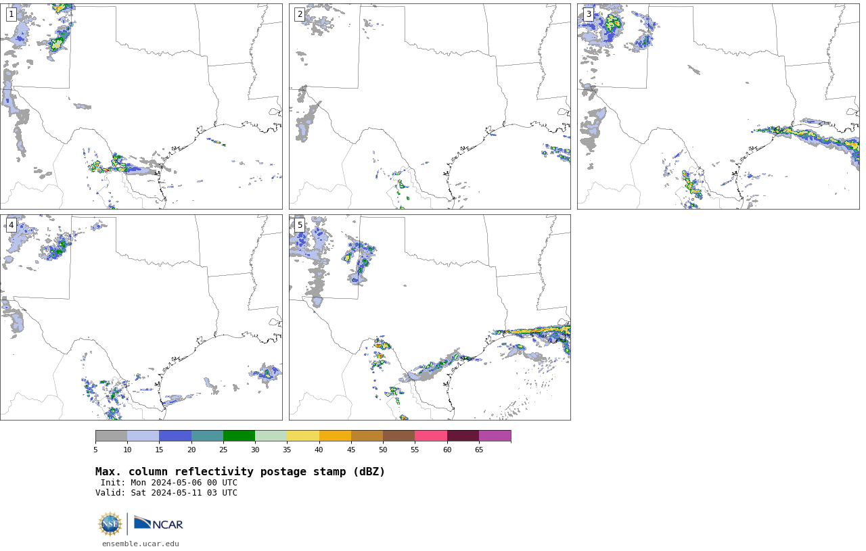The height and width of the screenshot is (551, 866).
Task: Click the ensemble.ucar.edu text
Action: 141,544
